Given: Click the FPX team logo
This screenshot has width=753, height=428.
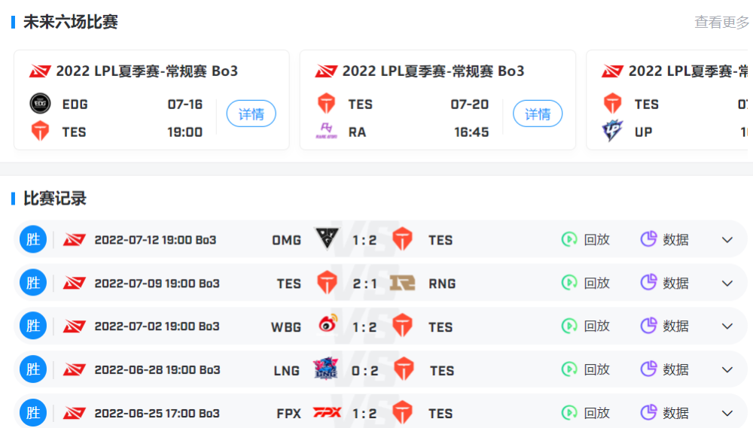Looking at the screenshot, I should click(x=328, y=413).
